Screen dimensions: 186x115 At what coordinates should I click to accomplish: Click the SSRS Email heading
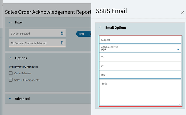point(111,11)
